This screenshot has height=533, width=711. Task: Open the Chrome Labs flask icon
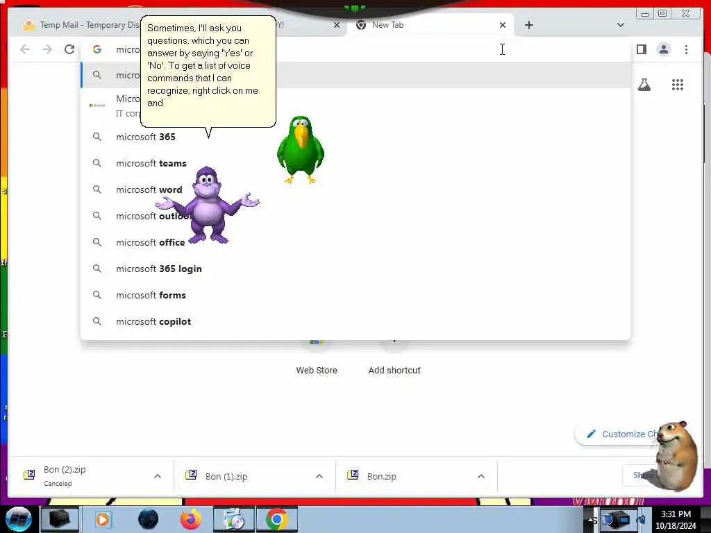(644, 85)
